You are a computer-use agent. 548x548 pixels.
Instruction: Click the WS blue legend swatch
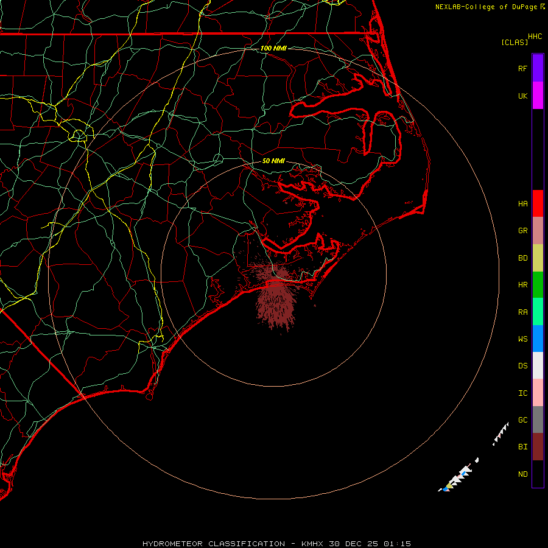tap(538, 339)
